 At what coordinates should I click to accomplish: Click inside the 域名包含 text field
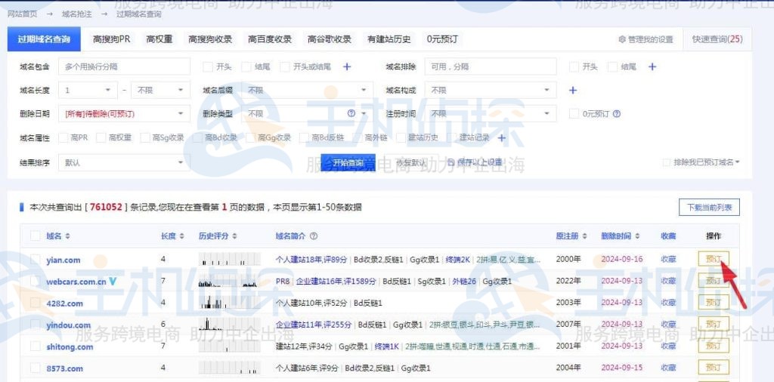(x=124, y=66)
